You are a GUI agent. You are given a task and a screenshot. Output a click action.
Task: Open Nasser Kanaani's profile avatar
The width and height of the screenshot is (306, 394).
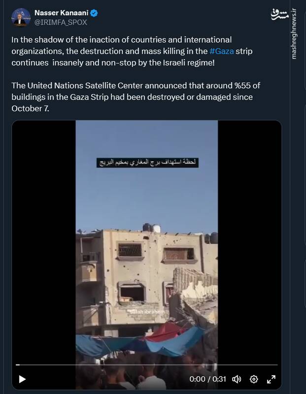(x=21, y=17)
